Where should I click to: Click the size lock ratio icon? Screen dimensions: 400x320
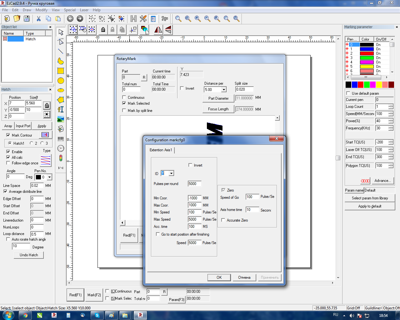tap(47, 106)
